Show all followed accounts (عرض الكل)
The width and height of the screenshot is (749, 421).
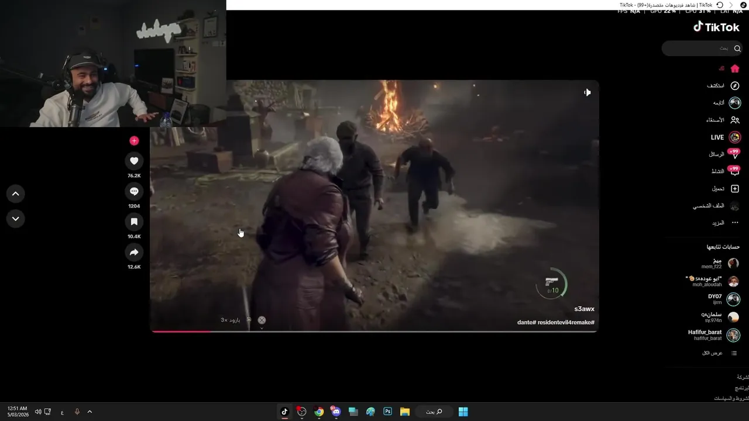(x=720, y=353)
